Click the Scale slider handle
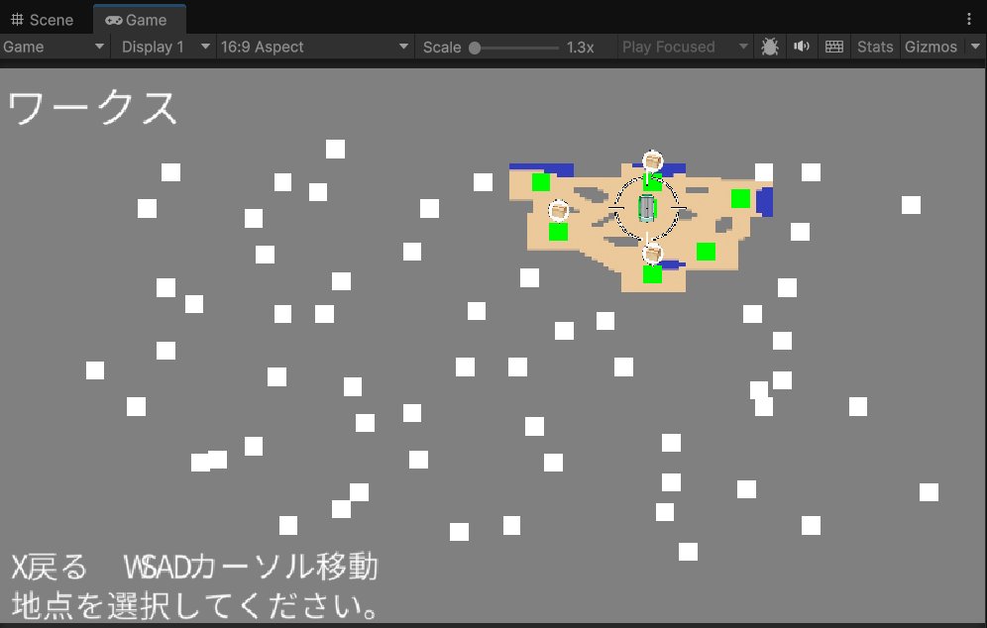 point(477,47)
